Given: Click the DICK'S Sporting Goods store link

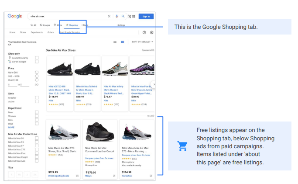Looking at the screenshot, I should pos(59,176).
